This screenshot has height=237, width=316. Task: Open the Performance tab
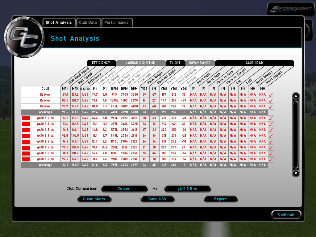click(116, 23)
